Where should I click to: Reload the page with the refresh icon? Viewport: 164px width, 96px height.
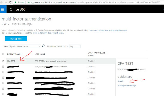click(x=10, y=2)
